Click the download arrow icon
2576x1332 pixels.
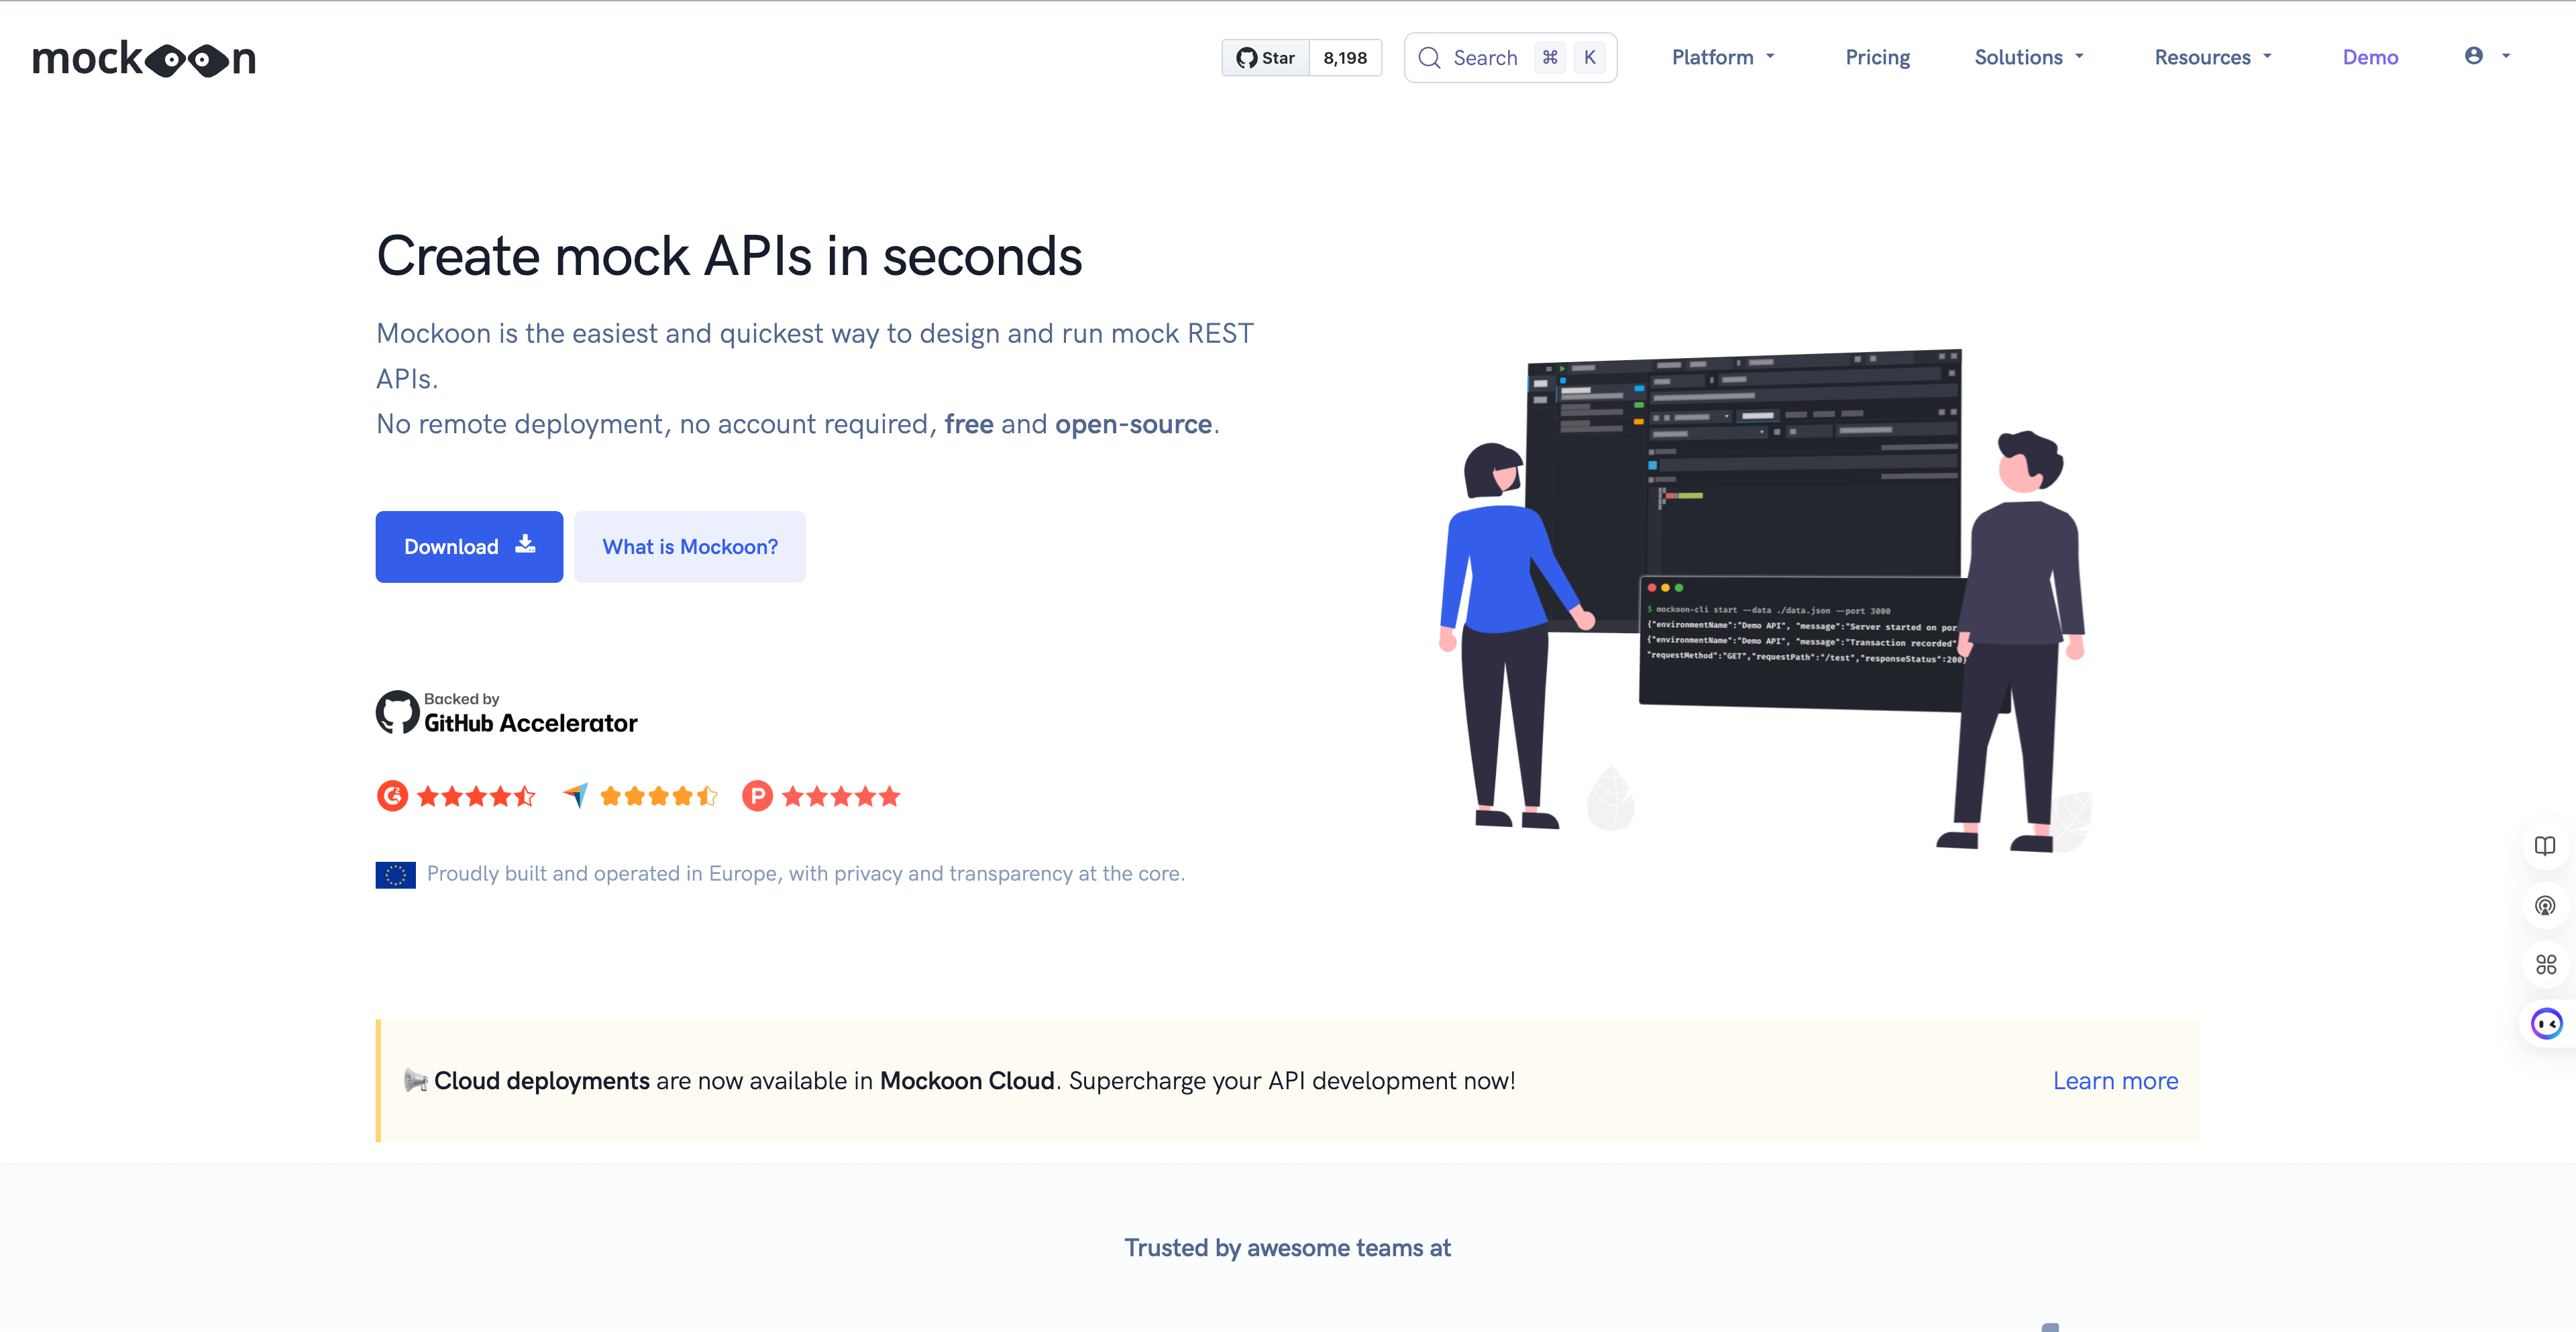tap(525, 544)
